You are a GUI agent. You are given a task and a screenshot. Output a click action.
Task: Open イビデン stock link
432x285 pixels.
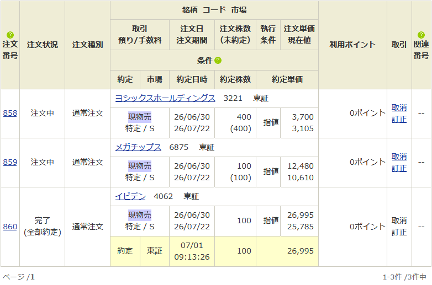[x=130, y=196]
